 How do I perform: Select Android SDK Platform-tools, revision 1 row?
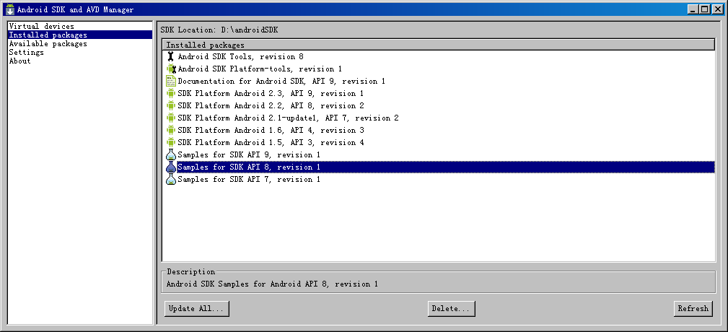(x=439, y=69)
